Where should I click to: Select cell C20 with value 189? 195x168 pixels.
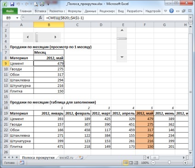(77, 119)
